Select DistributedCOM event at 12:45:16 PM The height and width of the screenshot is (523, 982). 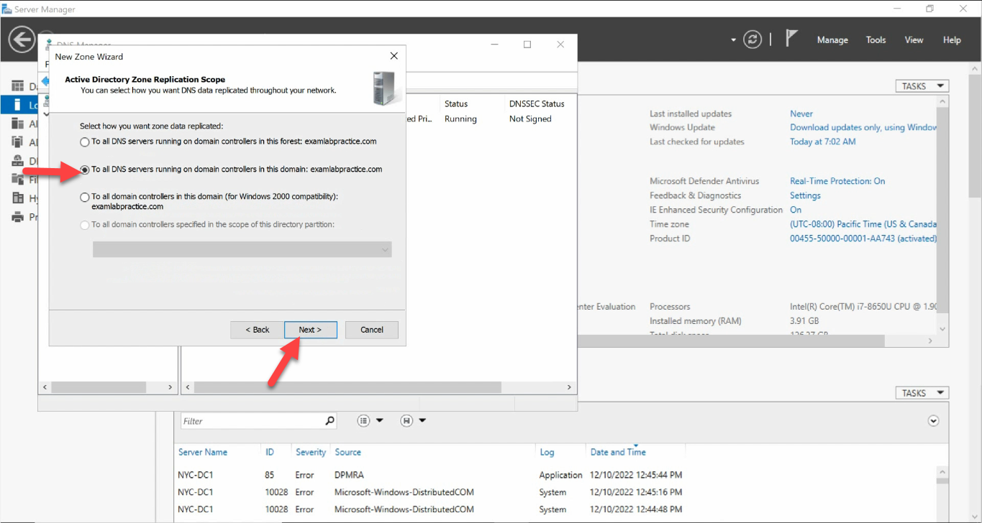tap(554, 492)
